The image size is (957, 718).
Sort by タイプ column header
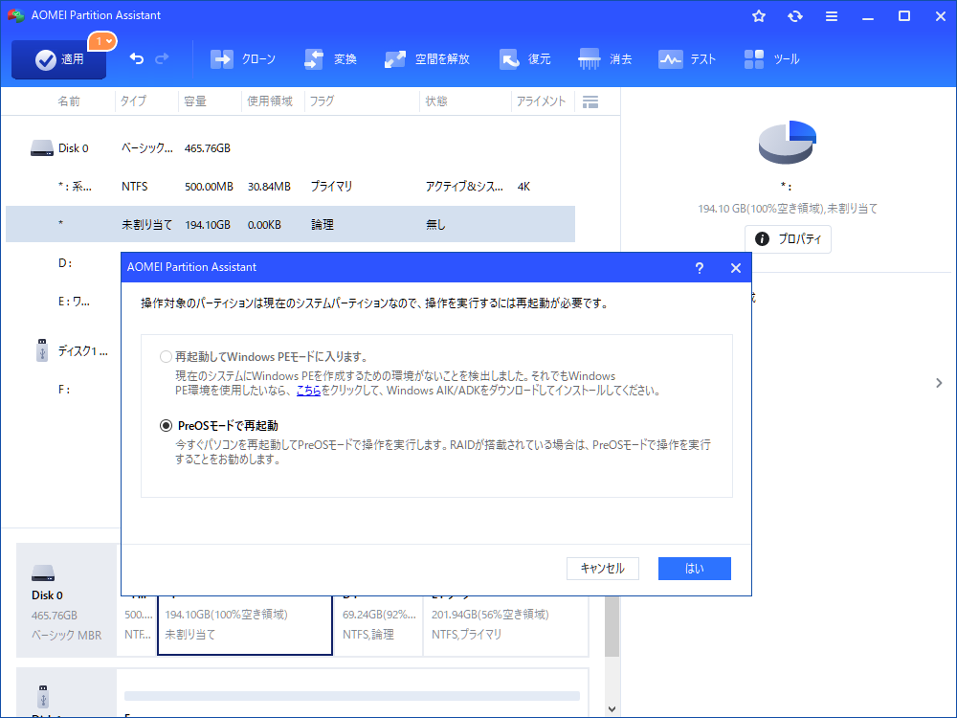tap(133, 101)
